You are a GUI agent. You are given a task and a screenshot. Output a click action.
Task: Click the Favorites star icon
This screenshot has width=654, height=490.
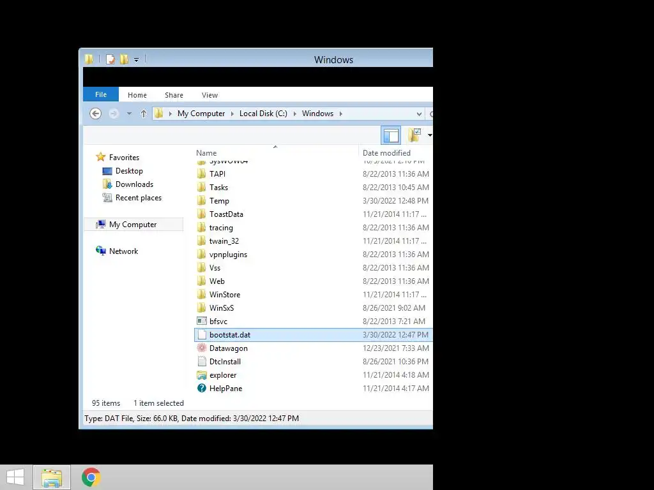click(x=100, y=157)
